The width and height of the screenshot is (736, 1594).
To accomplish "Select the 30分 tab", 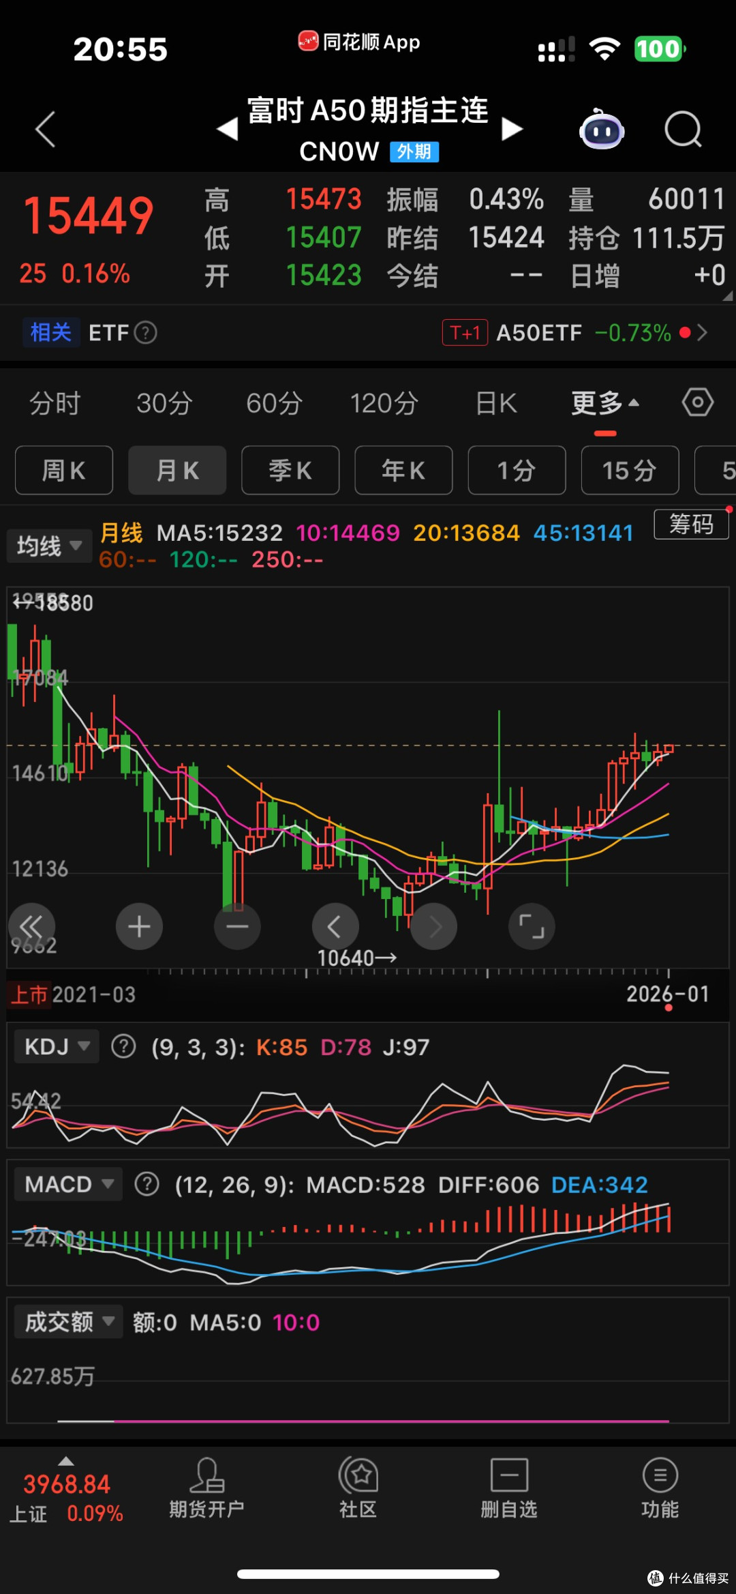I will [164, 403].
